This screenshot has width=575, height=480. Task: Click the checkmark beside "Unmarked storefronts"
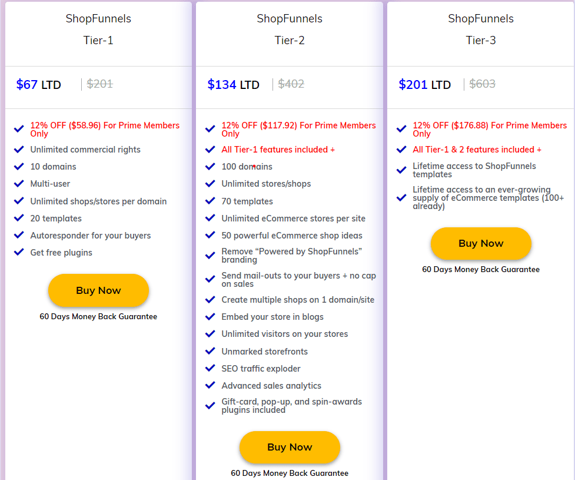pos(210,352)
